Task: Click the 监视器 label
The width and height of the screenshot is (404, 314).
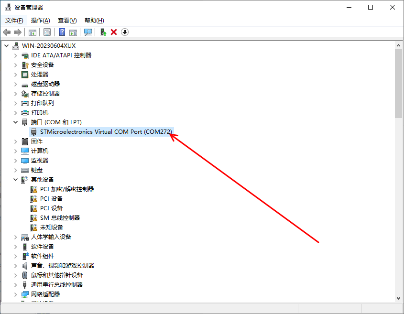Action: (39, 161)
